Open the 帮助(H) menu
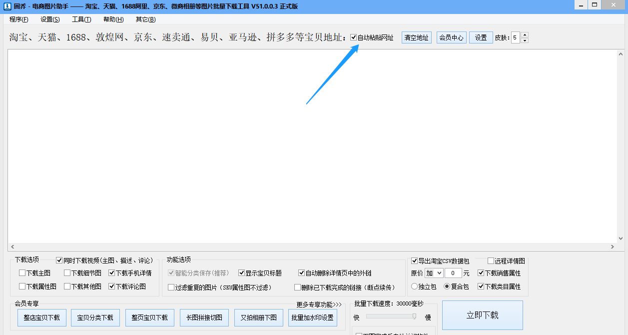The width and height of the screenshot is (628, 335). [x=113, y=19]
